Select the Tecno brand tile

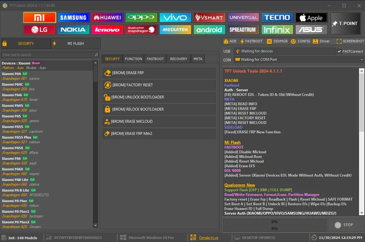tap(277, 17)
